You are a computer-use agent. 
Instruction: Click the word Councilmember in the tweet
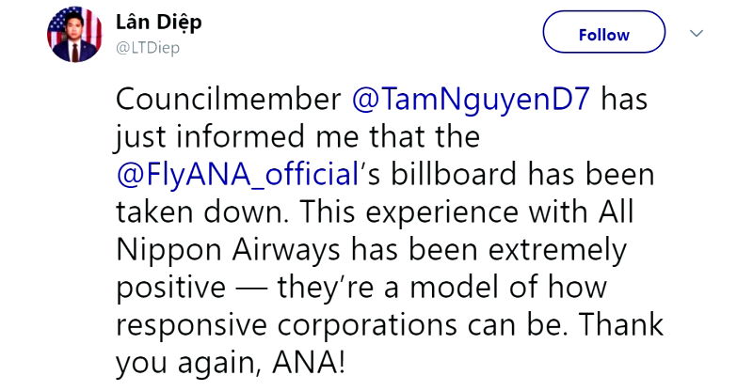click(229, 100)
